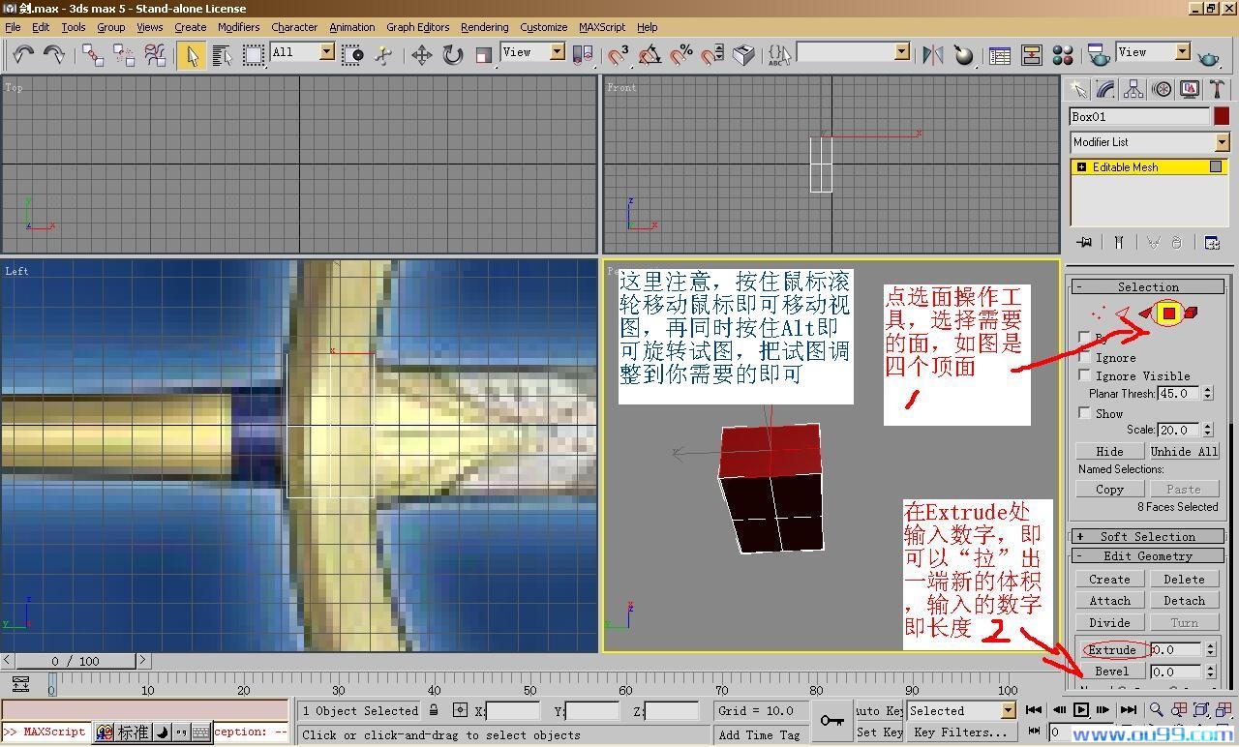
Task: Toggle the Ignore Visible checkbox
Action: pos(1085,375)
